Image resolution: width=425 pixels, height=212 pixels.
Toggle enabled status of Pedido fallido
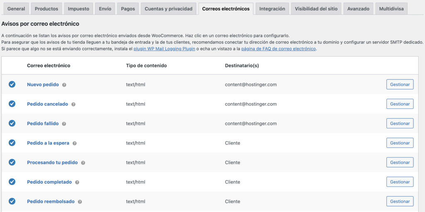[x=12, y=123]
